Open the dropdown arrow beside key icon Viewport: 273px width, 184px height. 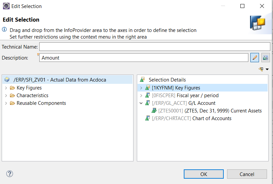[267, 69]
